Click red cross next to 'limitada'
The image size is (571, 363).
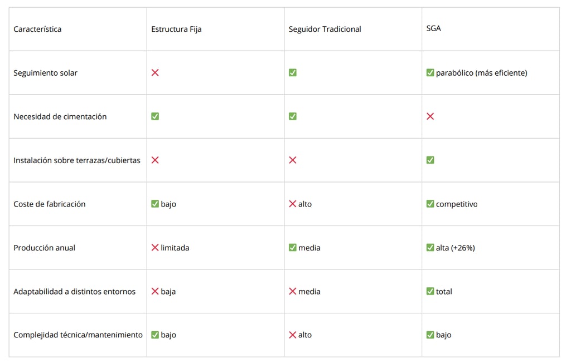155,248
